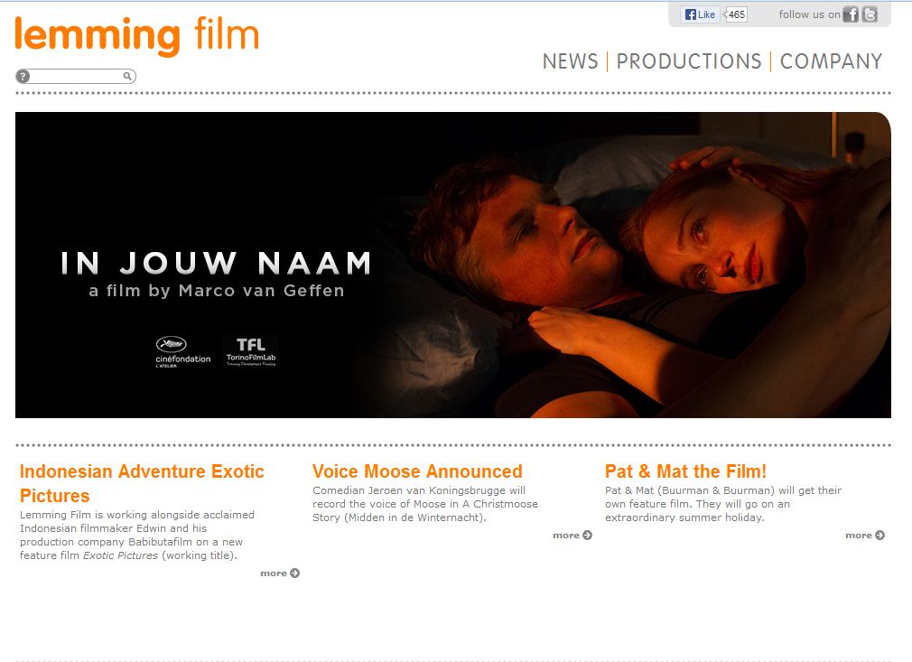The image size is (912, 662).
Task: Click more arrow under Pat & Mat article
Action: (x=865, y=536)
